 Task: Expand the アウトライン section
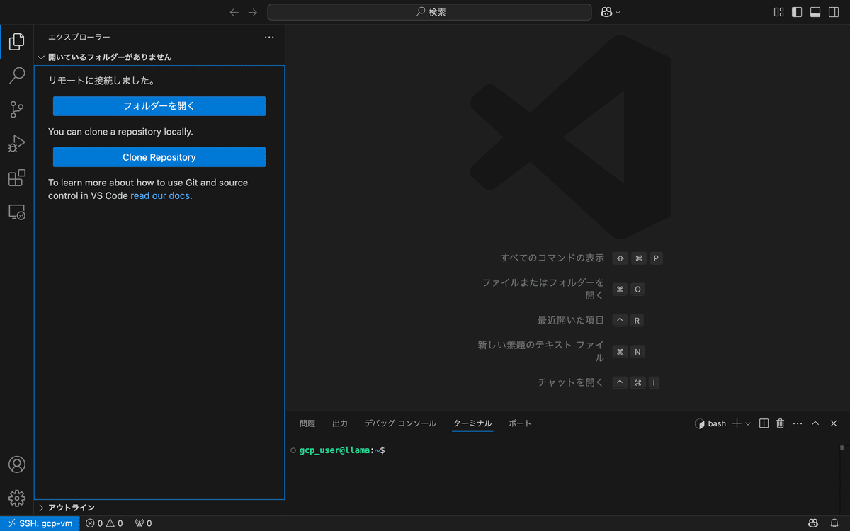(x=40, y=507)
